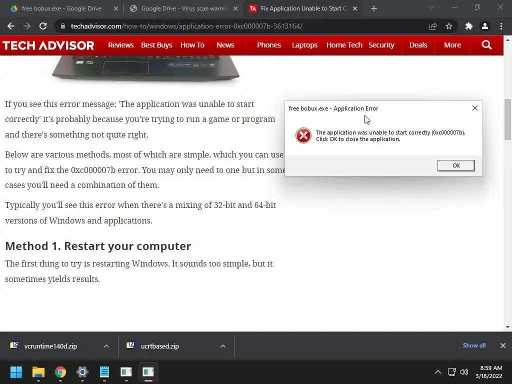The image size is (512, 384).
Task: Open the Deals section
Action: [x=418, y=45]
